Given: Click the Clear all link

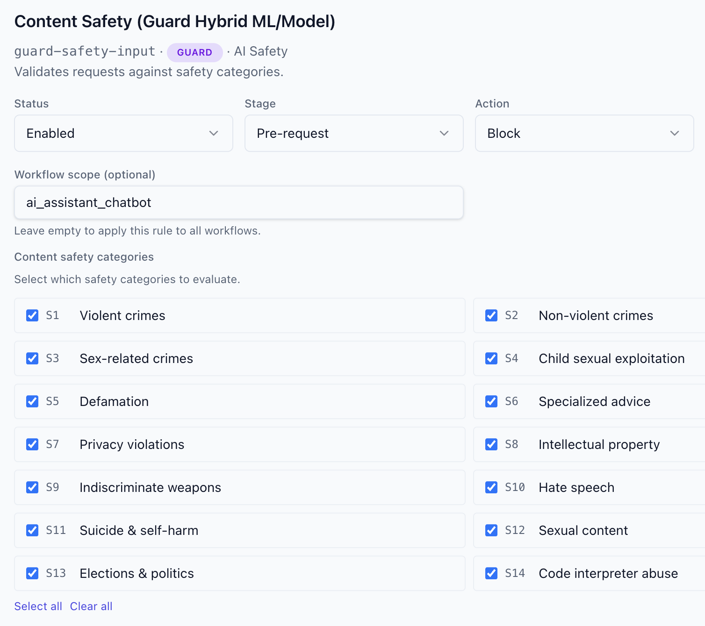Looking at the screenshot, I should coord(91,606).
